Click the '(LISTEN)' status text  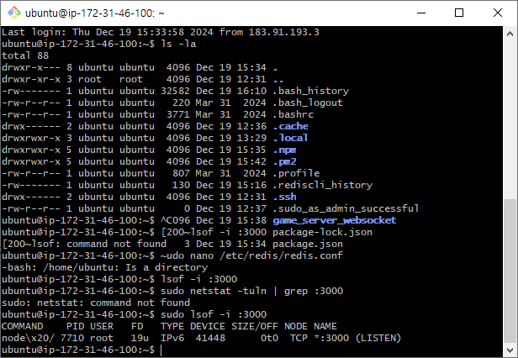coord(378,338)
